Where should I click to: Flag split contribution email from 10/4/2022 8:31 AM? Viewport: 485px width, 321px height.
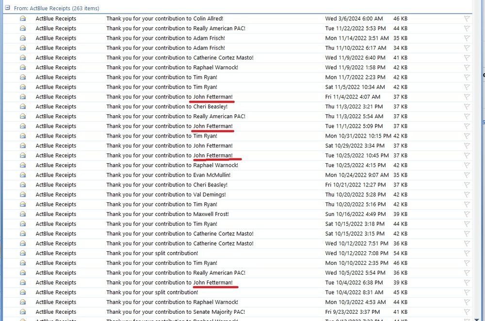467,292
